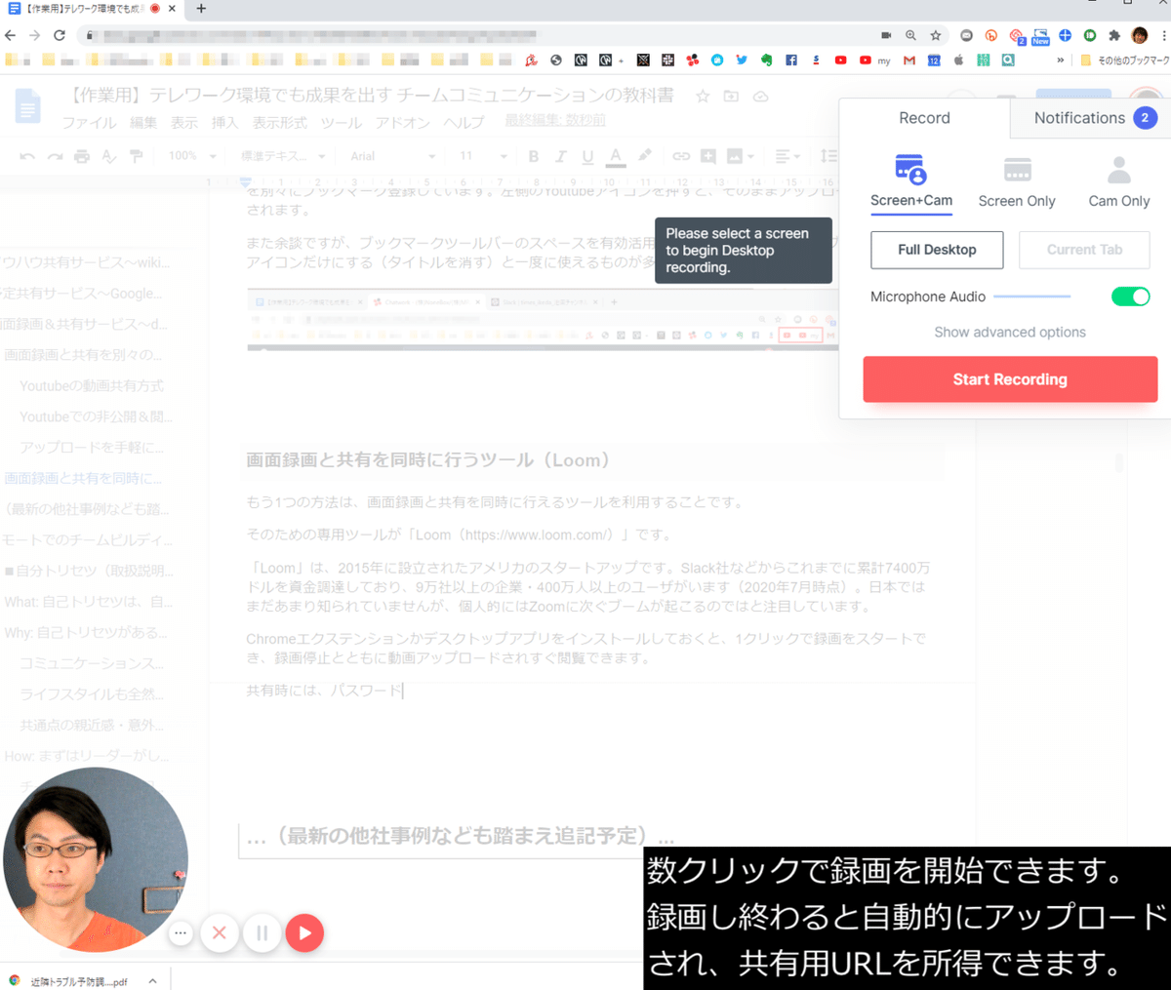The image size is (1171, 990).
Task: Click the Undo icon in the toolbar
Action: pyautogui.click(x=27, y=156)
